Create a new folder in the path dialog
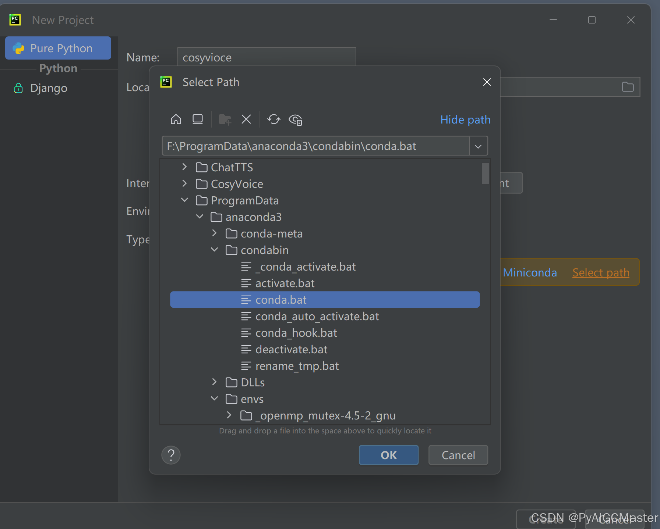660x529 pixels. point(225,119)
